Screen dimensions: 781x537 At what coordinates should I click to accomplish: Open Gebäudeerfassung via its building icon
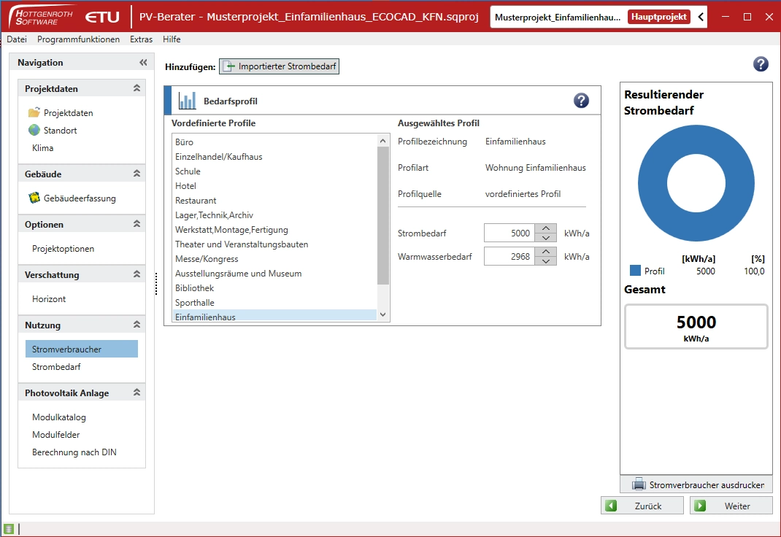[34, 198]
